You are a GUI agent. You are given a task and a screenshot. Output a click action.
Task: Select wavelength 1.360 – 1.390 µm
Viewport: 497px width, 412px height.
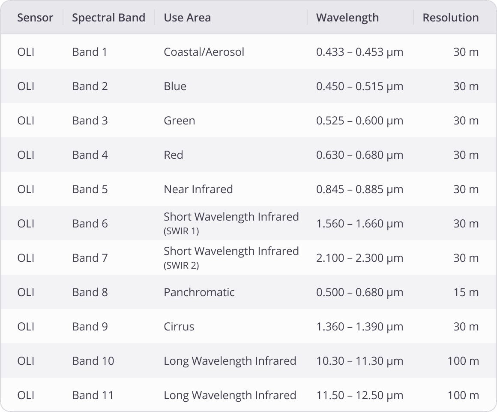(359, 326)
